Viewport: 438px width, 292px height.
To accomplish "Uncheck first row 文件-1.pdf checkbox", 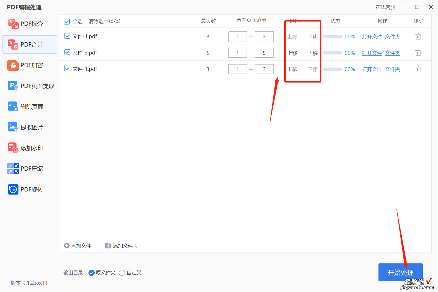I will [67, 36].
